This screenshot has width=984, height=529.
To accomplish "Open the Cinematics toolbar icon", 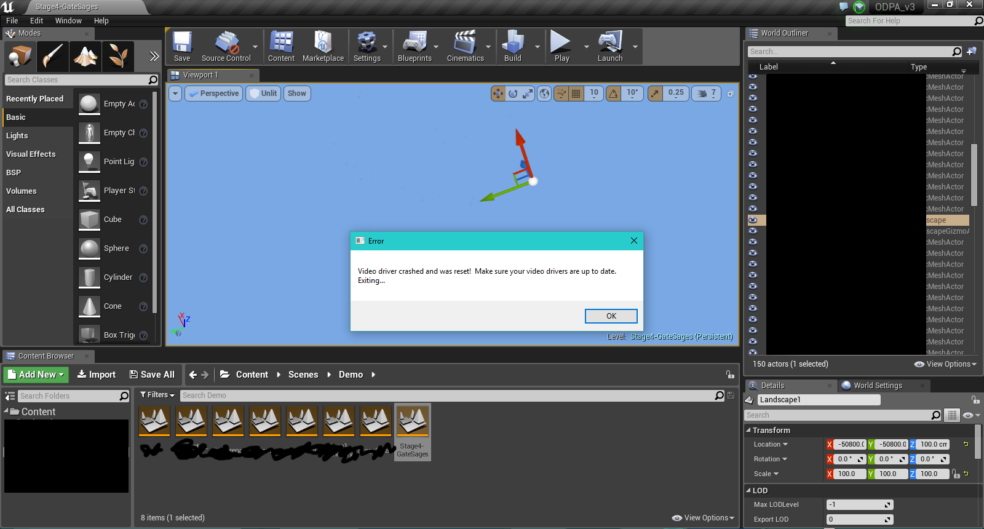I will [x=465, y=46].
